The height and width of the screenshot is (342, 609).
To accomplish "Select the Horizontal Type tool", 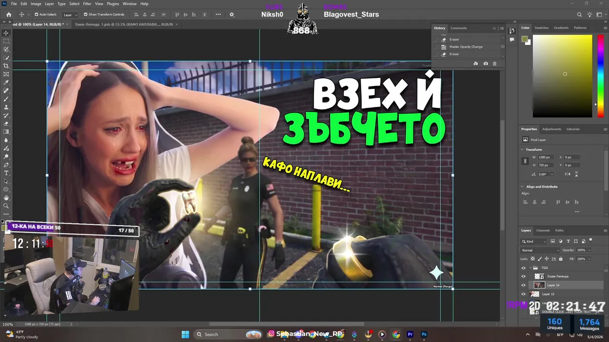I will (6, 173).
